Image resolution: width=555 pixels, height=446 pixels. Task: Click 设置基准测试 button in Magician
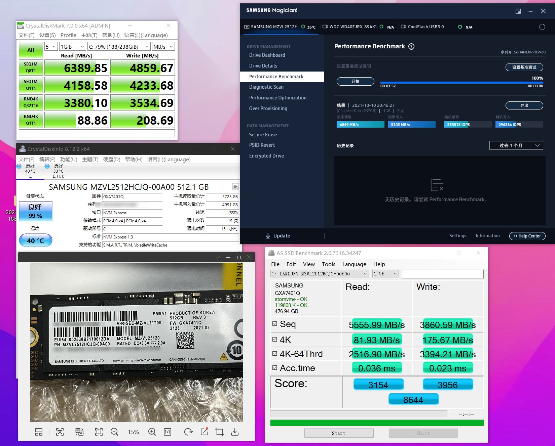tap(524, 67)
